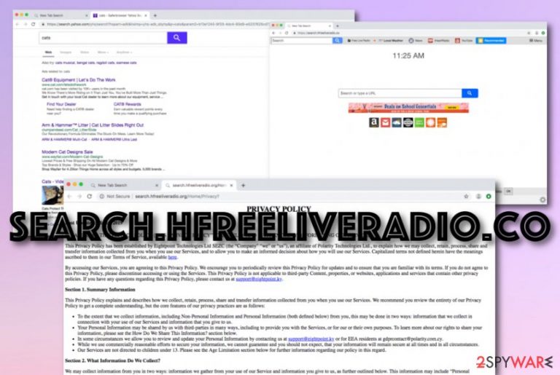The height and width of the screenshot is (375, 560).
Task: Click the cat video thumbnail in Yahoo results
Action: (52, 196)
